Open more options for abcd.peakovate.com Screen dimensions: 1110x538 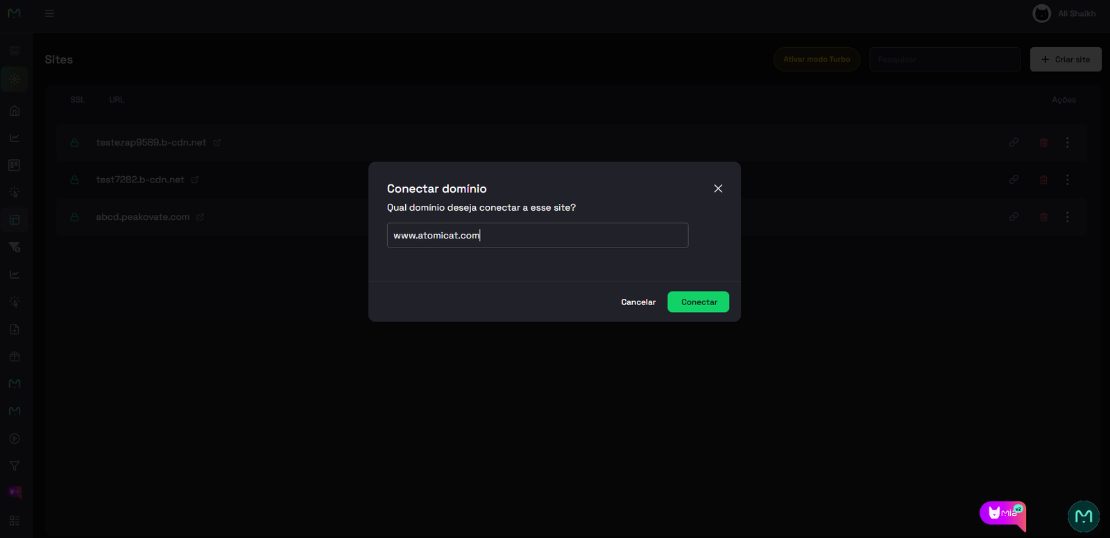(x=1067, y=217)
